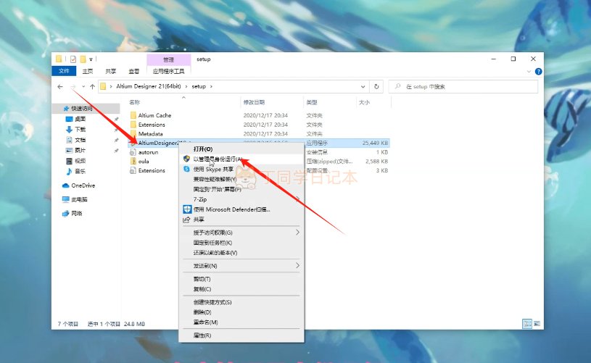Open the 文件 ribbon tab
Viewport: 591px width, 363px height.
(x=64, y=71)
